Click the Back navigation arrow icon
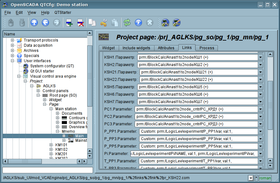The image size is (280, 183). coord(45,23)
